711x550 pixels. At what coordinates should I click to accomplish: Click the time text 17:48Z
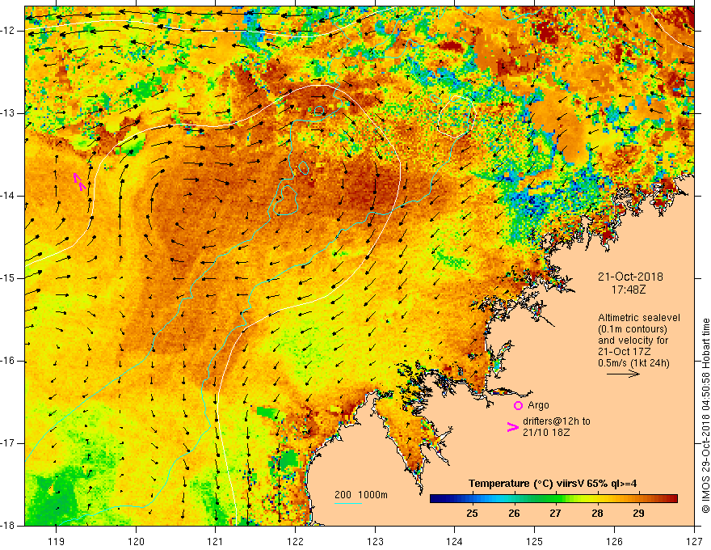tap(629, 289)
